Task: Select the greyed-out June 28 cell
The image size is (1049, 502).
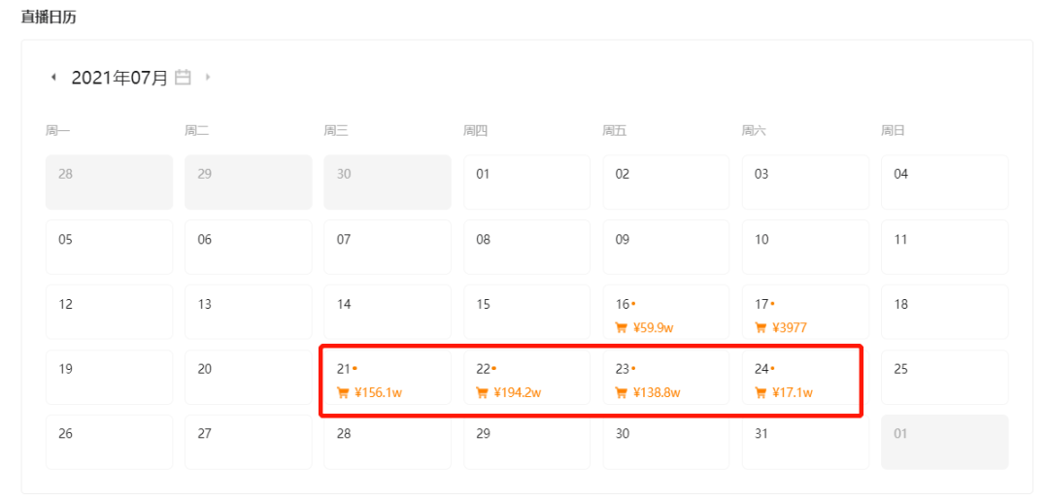Action: pos(109,182)
